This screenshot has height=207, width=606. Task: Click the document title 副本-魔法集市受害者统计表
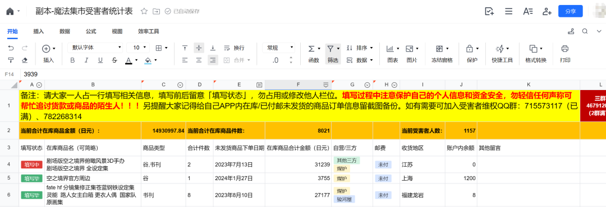click(x=84, y=11)
